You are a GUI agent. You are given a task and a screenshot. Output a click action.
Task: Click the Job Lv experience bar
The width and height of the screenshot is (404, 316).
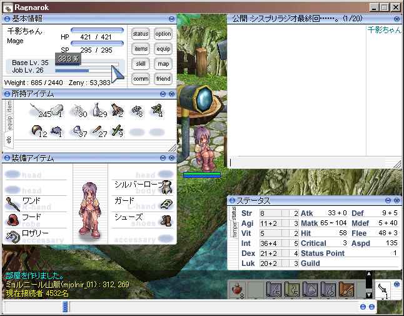87,71
